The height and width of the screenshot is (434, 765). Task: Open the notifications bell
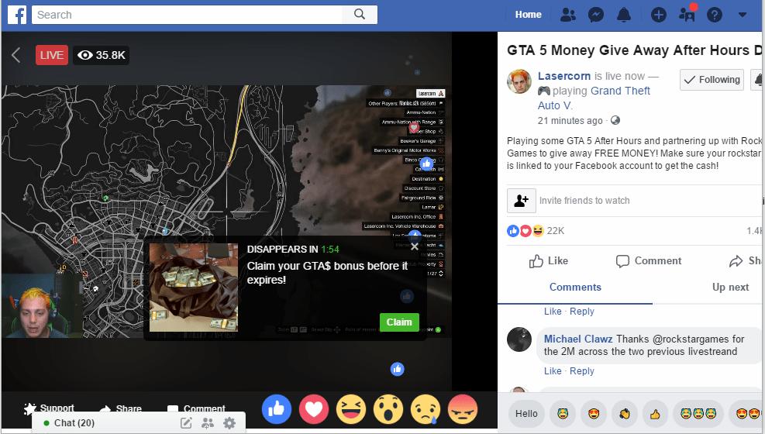pos(624,15)
